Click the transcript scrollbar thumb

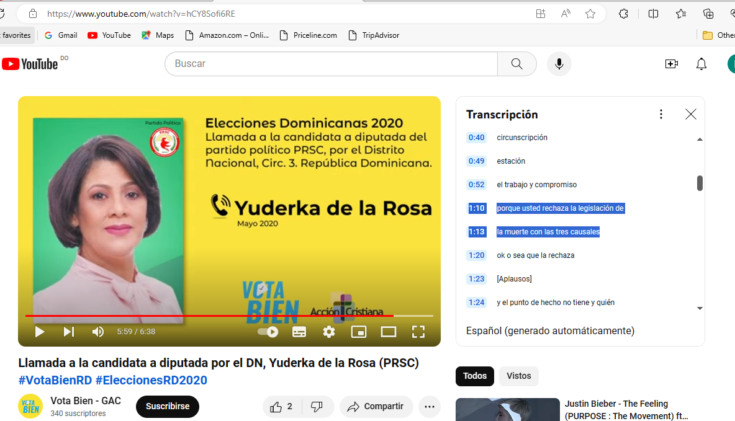(x=700, y=183)
